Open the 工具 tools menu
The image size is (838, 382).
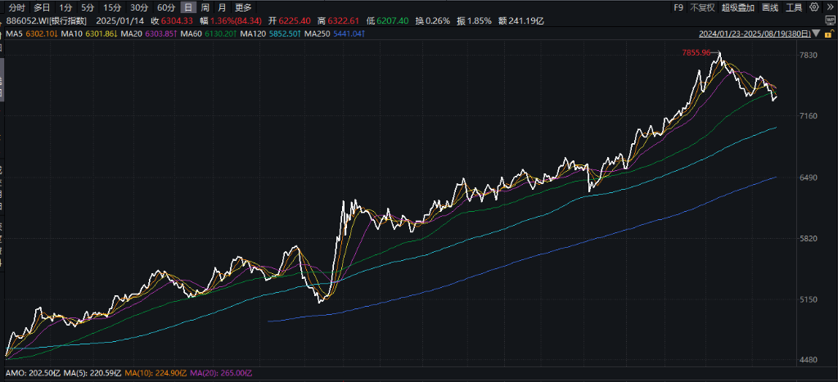pos(794,7)
